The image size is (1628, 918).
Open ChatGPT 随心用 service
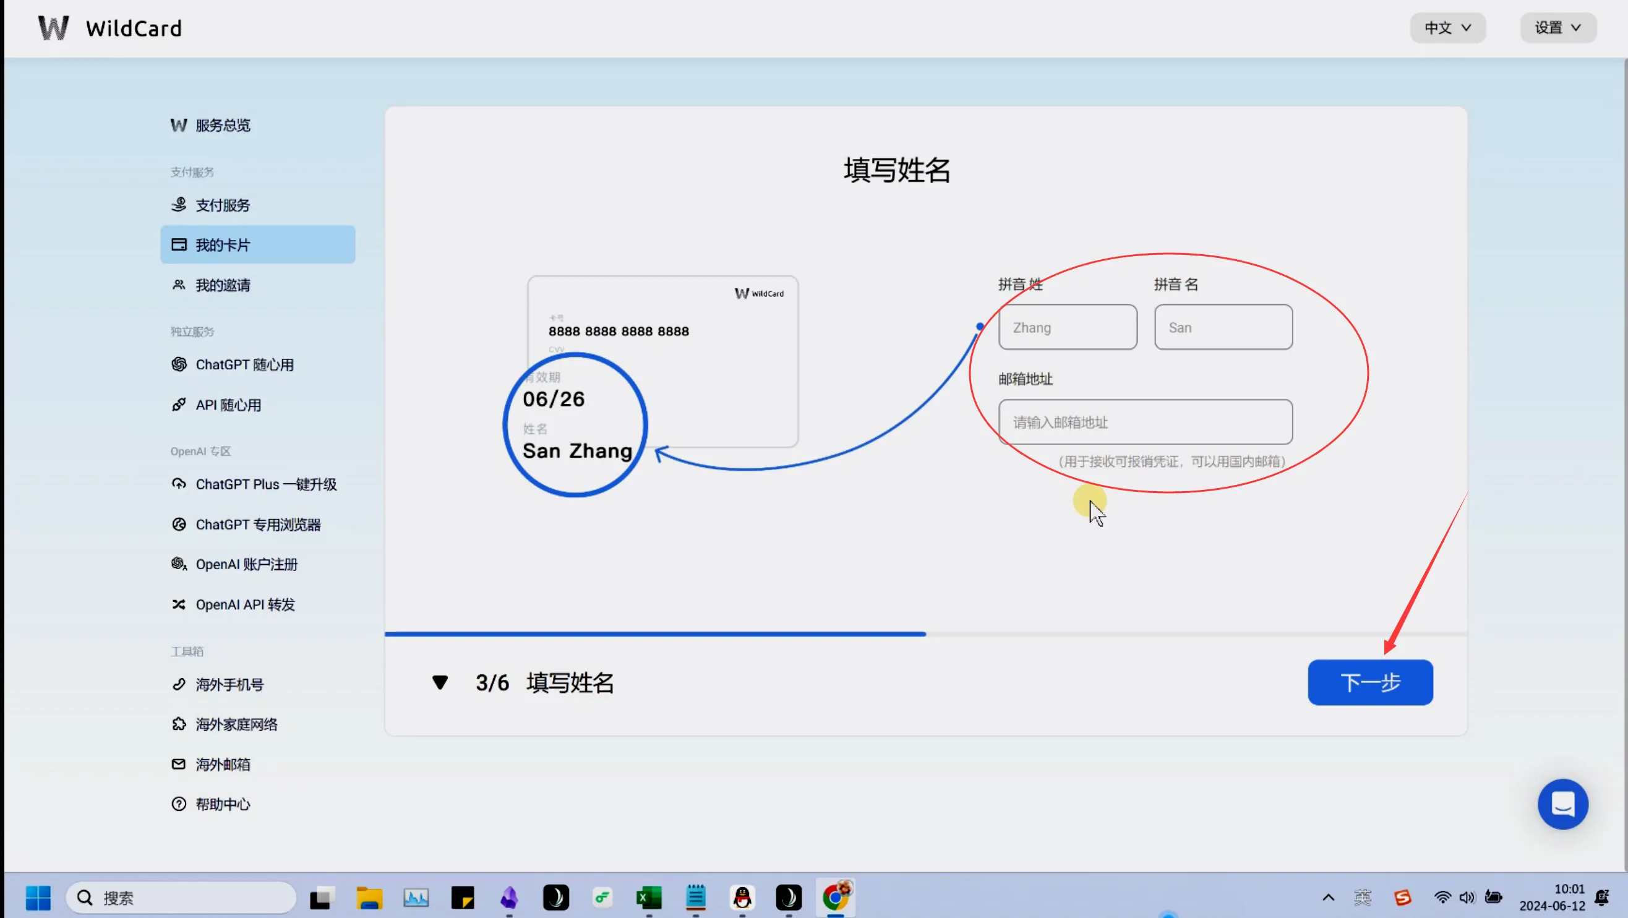244,365
